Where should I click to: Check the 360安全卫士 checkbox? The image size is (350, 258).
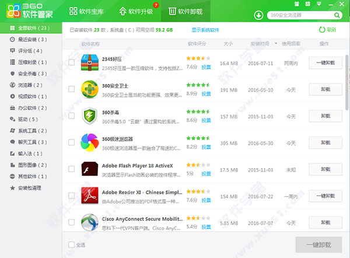(71, 89)
